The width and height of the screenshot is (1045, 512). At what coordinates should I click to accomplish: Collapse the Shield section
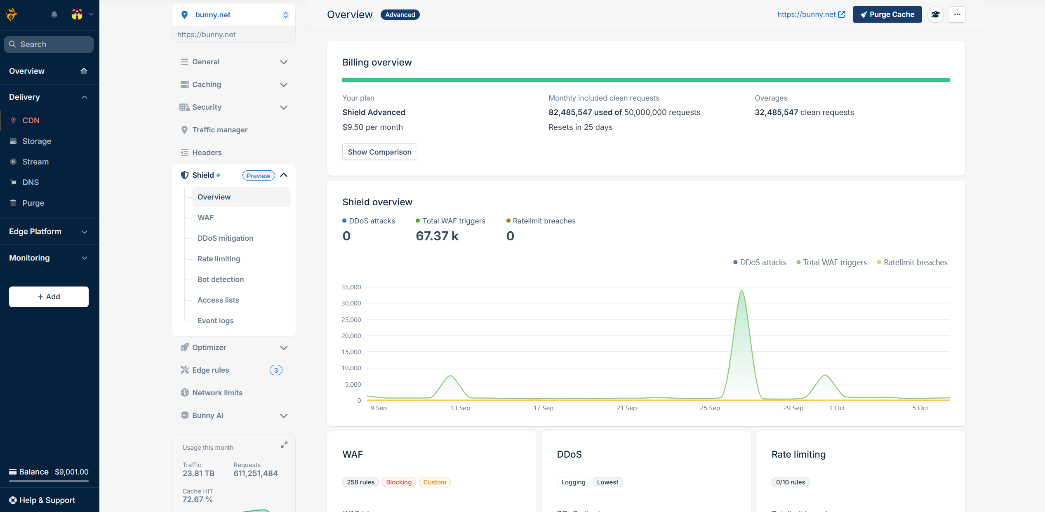(284, 175)
